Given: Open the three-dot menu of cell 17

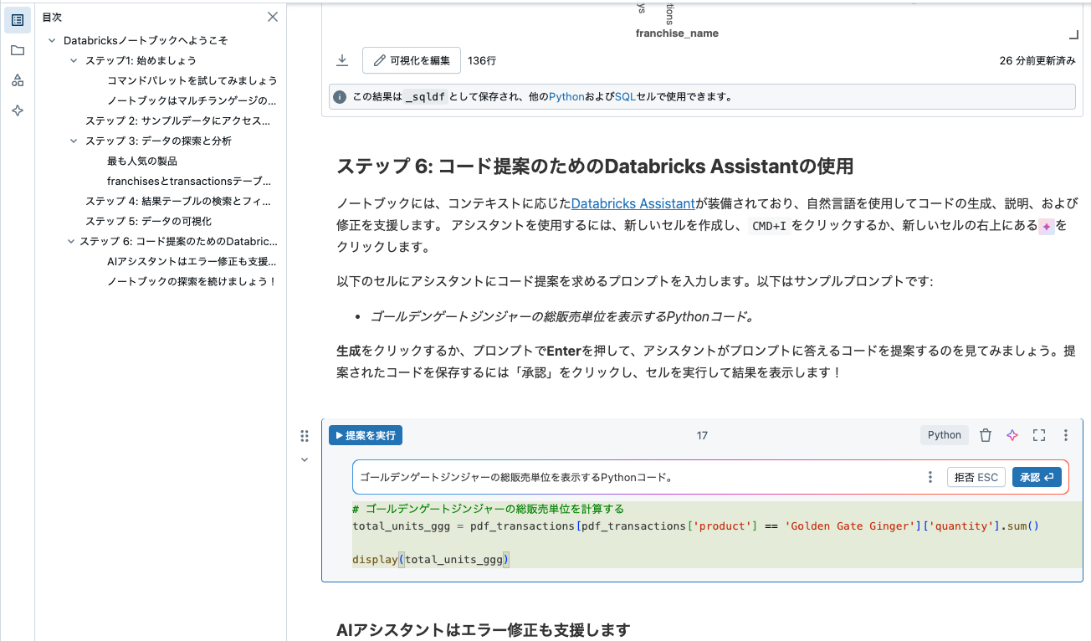Looking at the screenshot, I should click(1065, 434).
